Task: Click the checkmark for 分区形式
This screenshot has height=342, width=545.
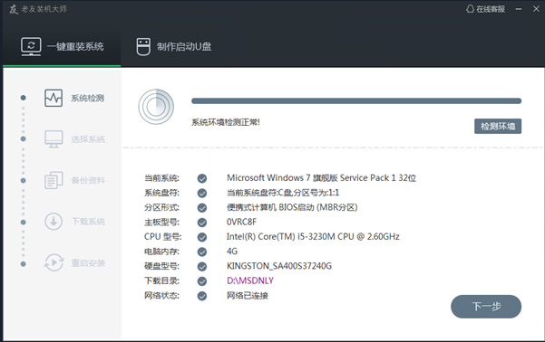Action: pos(202,208)
